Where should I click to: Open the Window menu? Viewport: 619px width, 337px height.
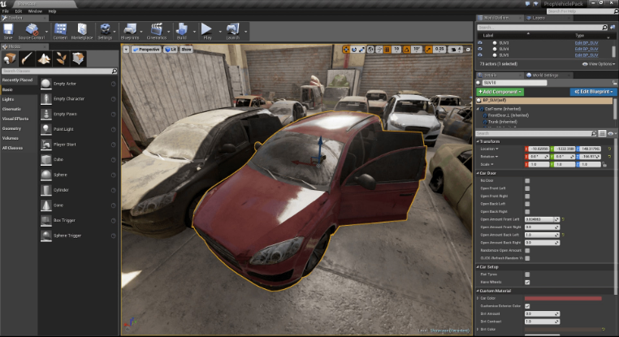tap(35, 11)
